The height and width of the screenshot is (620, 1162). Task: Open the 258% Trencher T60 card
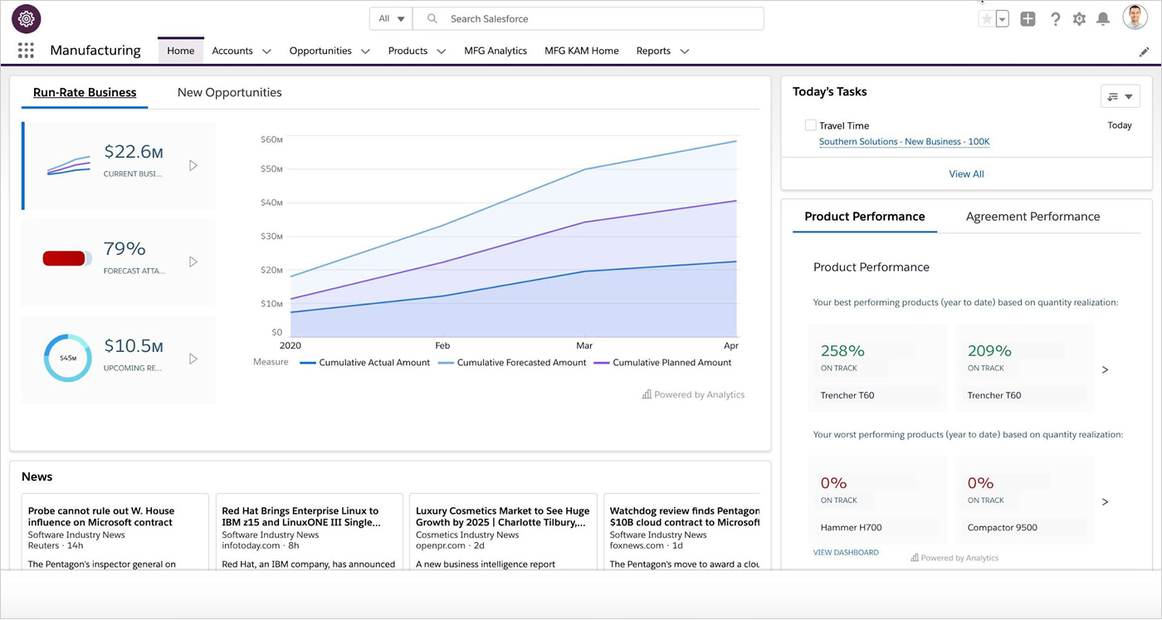tap(877, 368)
